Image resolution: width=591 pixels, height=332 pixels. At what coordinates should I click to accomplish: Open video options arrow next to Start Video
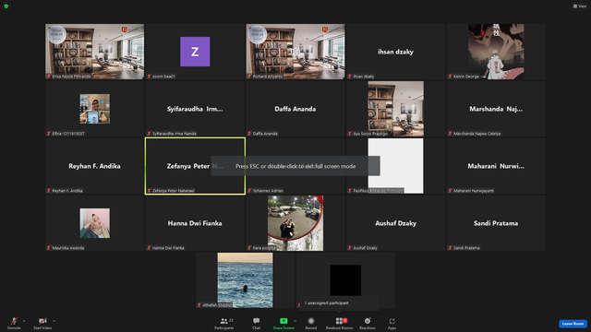coord(54,321)
